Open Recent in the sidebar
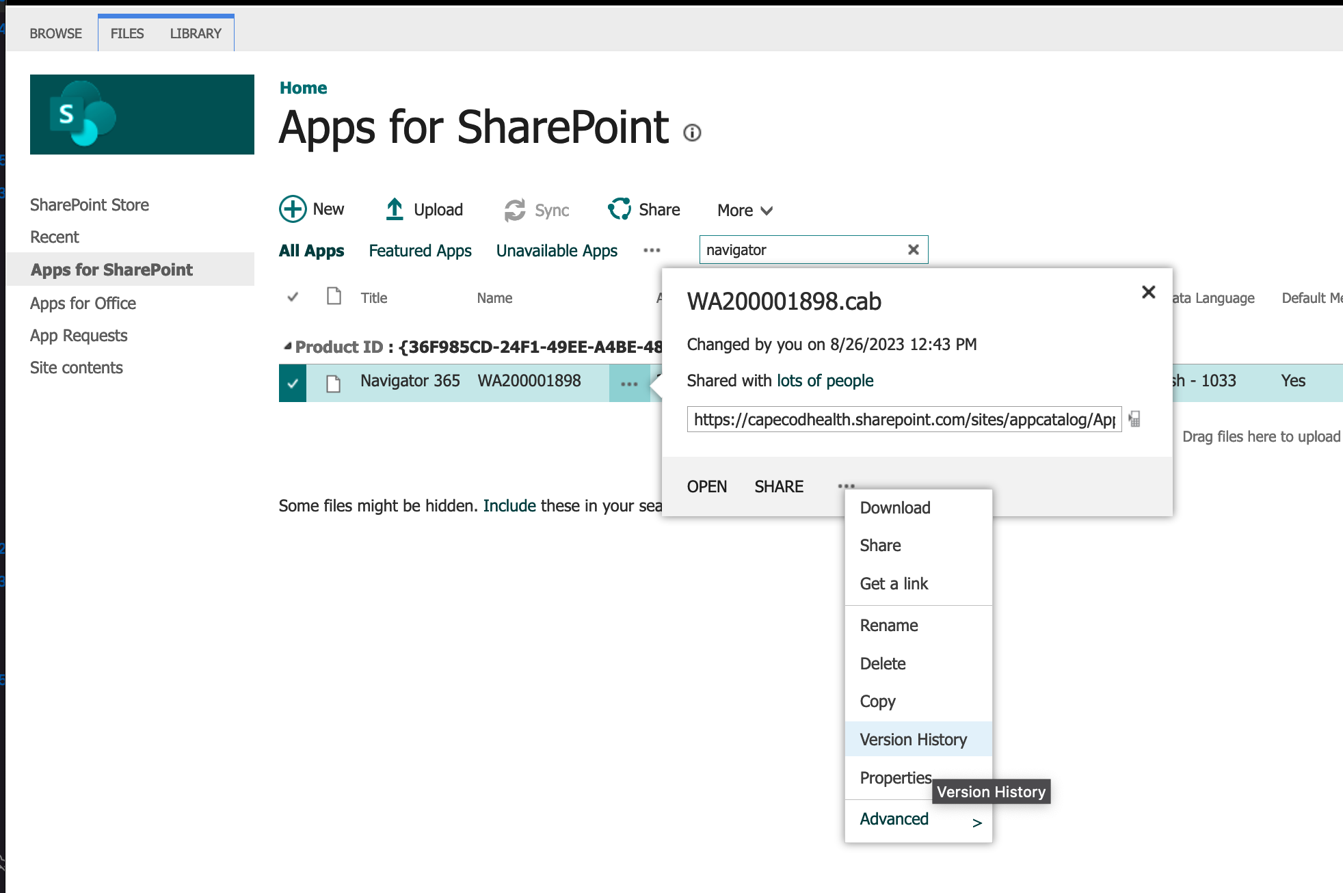The height and width of the screenshot is (893, 1343). coord(55,237)
